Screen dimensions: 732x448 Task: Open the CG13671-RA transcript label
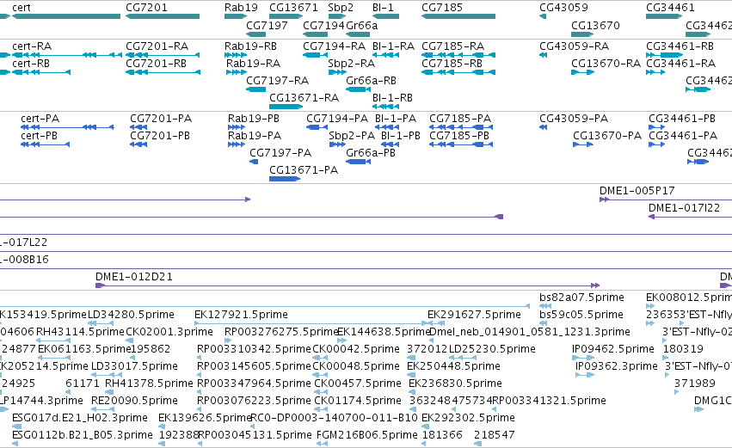pyautogui.click(x=304, y=97)
